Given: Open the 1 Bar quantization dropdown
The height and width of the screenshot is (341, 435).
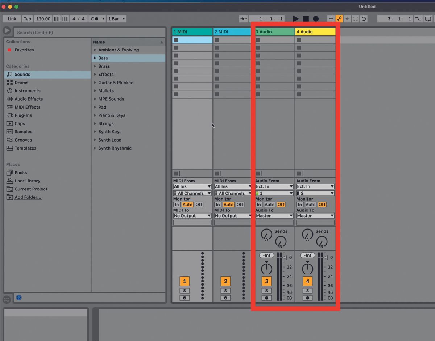Looking at the screenshot, I should point(116,18).
